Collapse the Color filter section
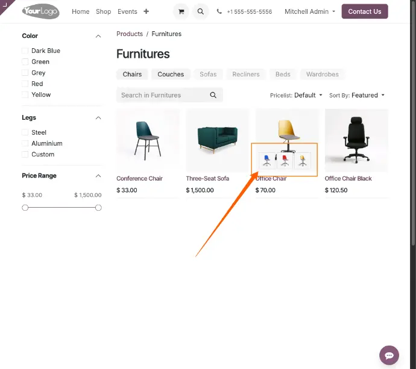This screenshot has width=416, height=369. click(98, 36)
